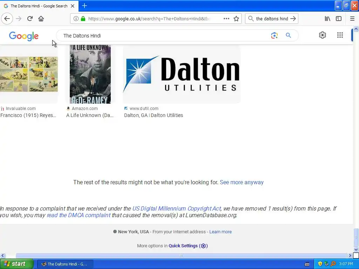Click horizontal scrollbar right arrow
The width and height of the screenshot is (359, 269).
350,255
